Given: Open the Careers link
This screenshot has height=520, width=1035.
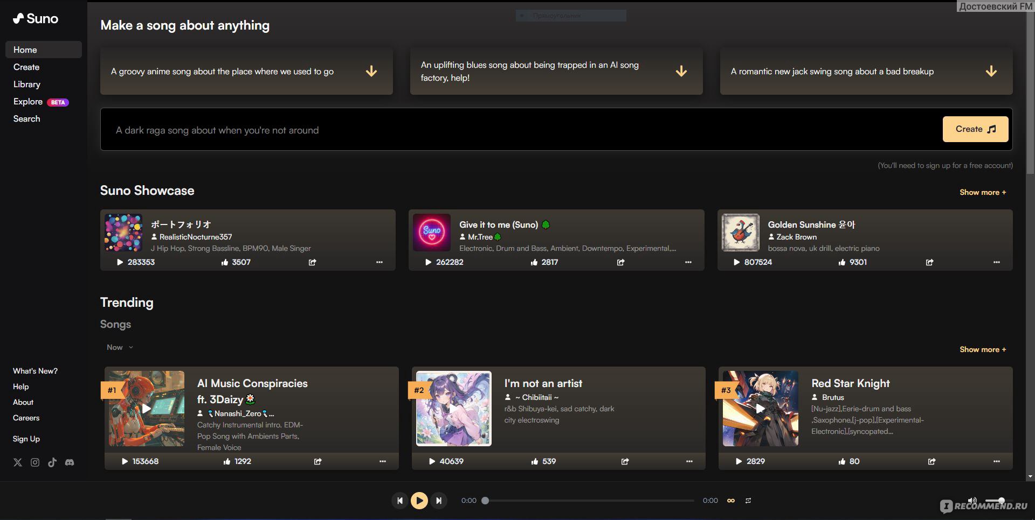Looking at the screenshot, I should pos(26,418).
